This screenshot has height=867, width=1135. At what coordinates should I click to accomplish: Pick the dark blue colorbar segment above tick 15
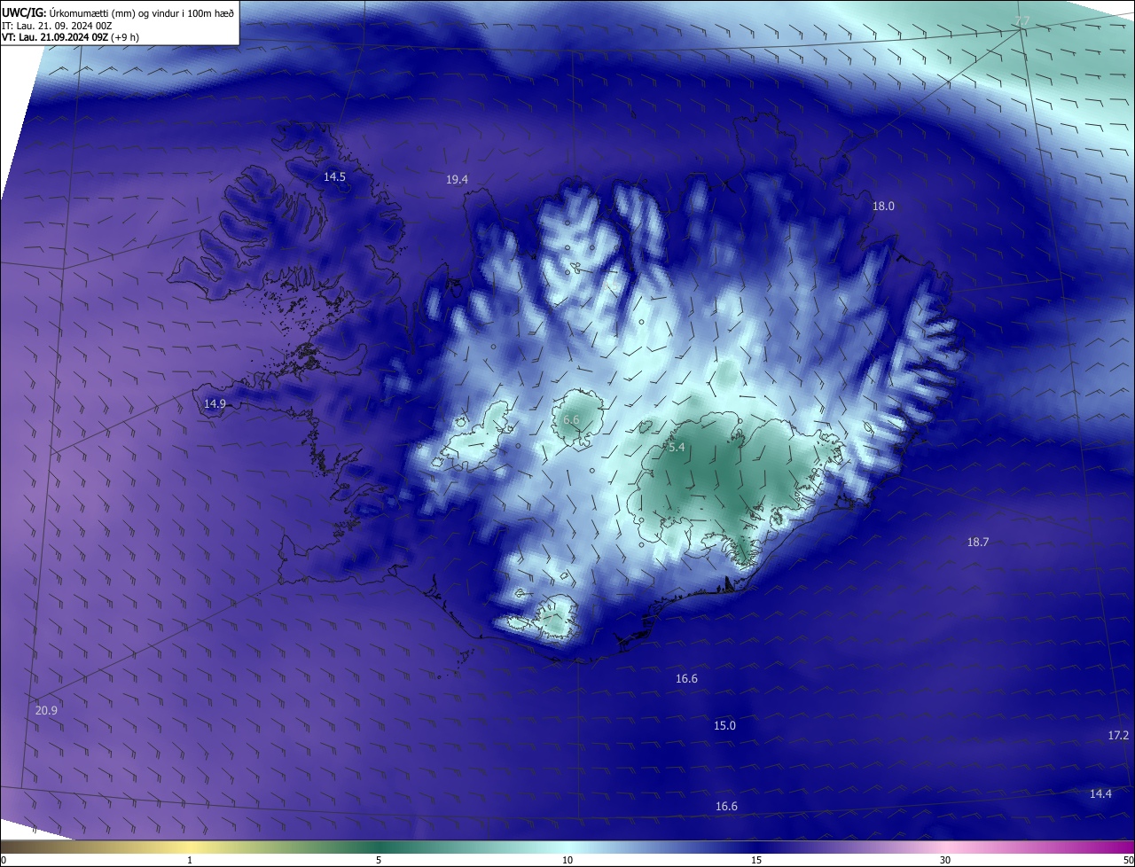point(756,847)
